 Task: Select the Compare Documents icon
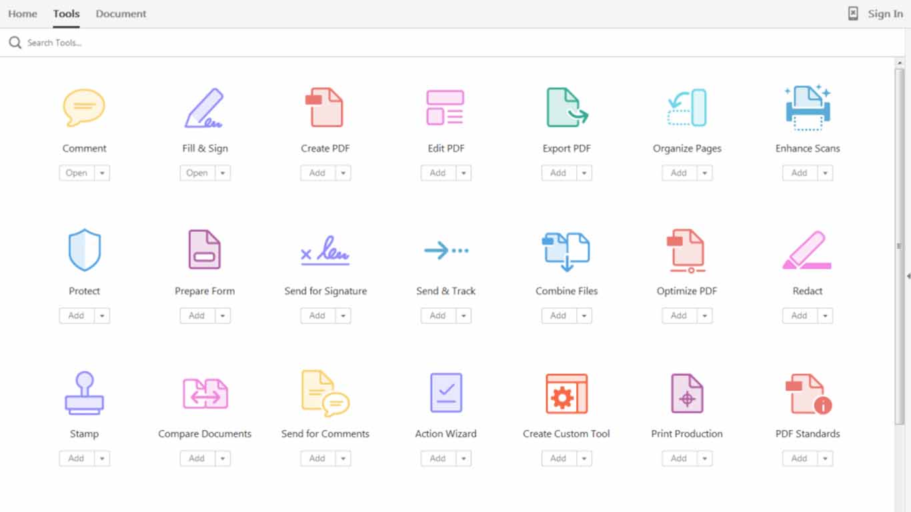click(x=205, y=393)
